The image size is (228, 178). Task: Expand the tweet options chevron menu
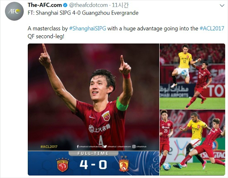pos(222,6)
